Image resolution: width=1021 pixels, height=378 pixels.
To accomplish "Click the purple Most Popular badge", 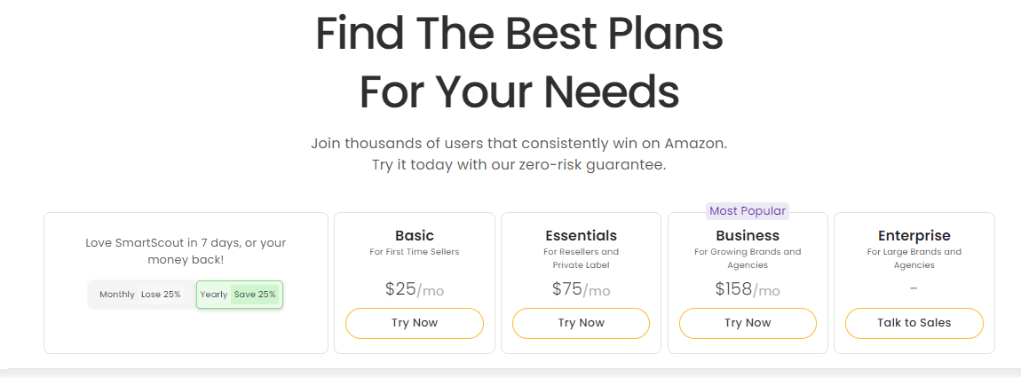I will 748,211.
